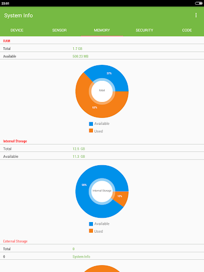Click blue Available swatch under Internal Storage chart
The width and height of the screenshot is (204, 272).
[91, 224]
